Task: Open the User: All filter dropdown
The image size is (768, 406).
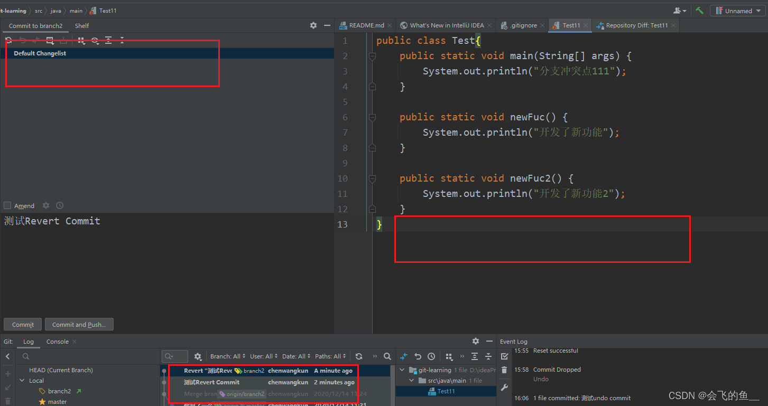Action: point(264,356)
